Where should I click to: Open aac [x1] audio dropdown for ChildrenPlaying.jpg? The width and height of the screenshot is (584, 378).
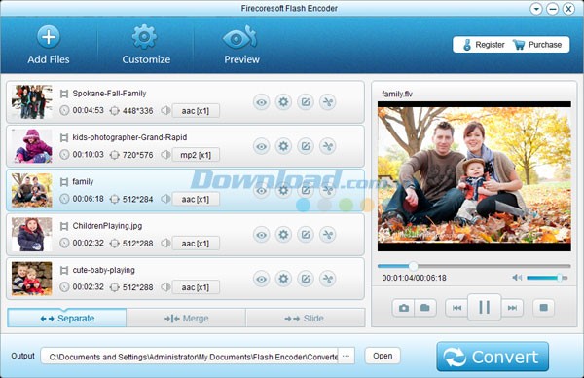point(196,243)
